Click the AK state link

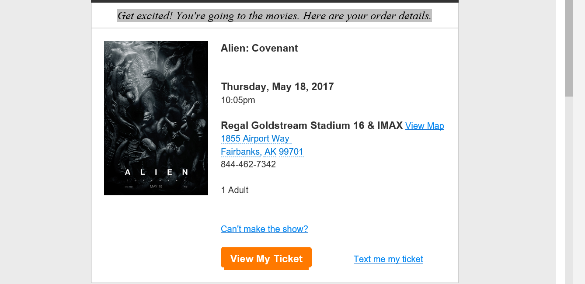point(270,152)
